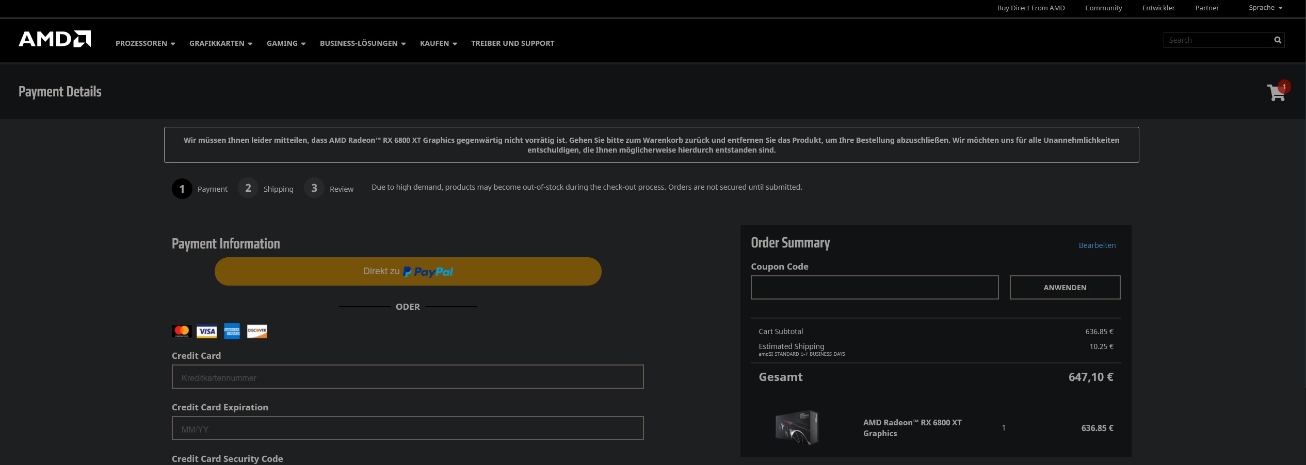Viewport: 1306px width, 465px height.
Task: Click the search magnifier icon
Action: [x=1278, y=40]
